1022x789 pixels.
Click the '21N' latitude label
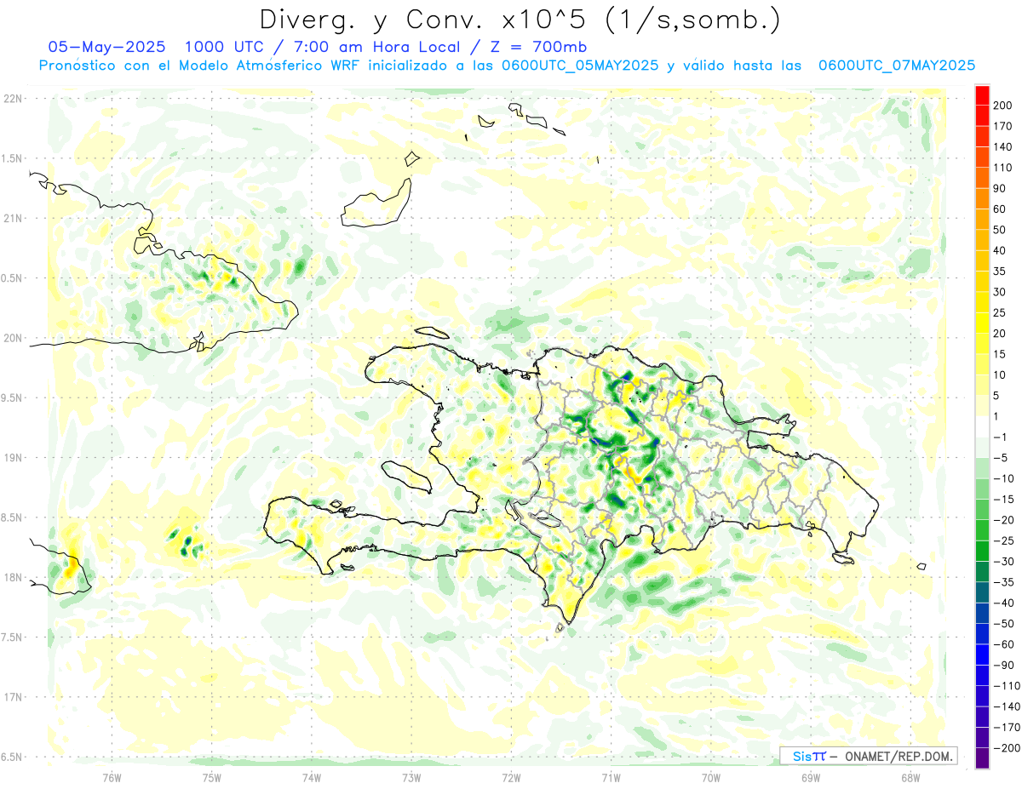[12, 219]
